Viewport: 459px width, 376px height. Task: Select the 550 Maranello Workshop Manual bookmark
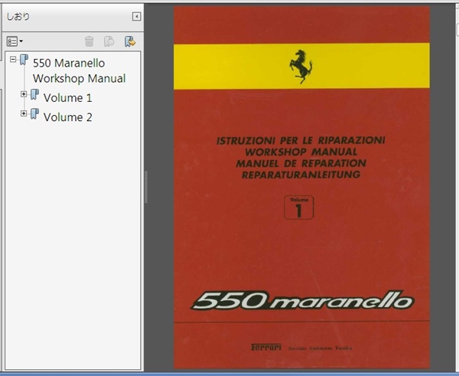[79, 70]
